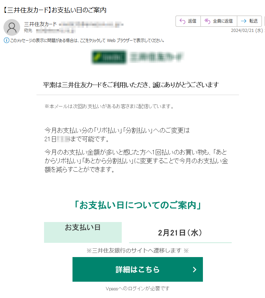Image resolution: width=265 pixels, height=298 pixels.
Task: Click the email subject line title
Action: pyautogui.click(x=55, y=10)
